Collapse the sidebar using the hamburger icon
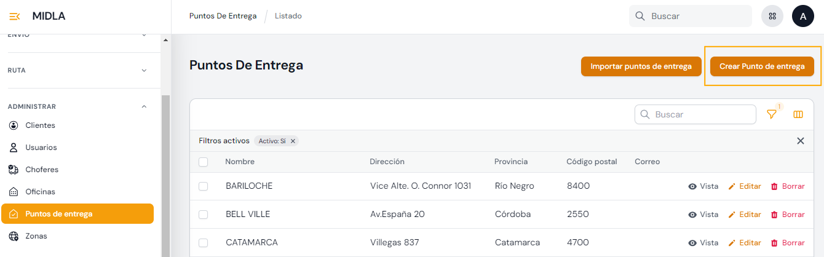 15,17
